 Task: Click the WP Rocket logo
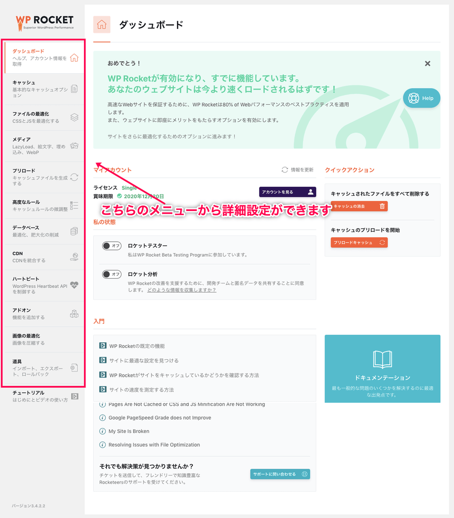[45, 23]
